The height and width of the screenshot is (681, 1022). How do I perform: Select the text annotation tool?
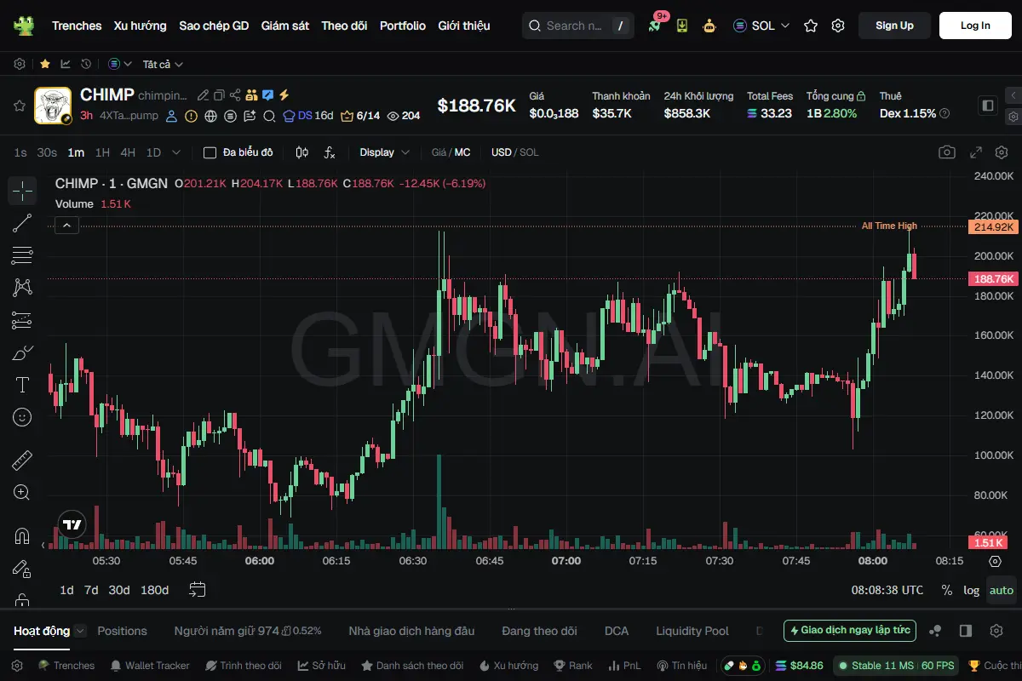[x=22, y=385]
